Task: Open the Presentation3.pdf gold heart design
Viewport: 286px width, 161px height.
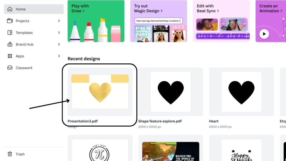Action: pos(100,92)
